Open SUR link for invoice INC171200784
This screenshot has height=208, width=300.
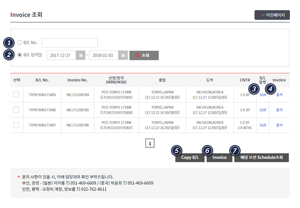tap(263, 95)
